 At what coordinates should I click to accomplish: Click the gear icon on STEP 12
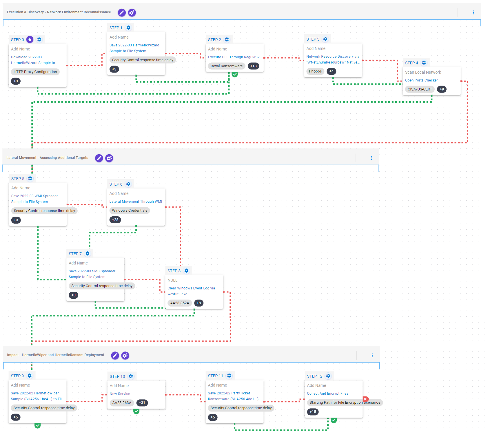[328, 376]
